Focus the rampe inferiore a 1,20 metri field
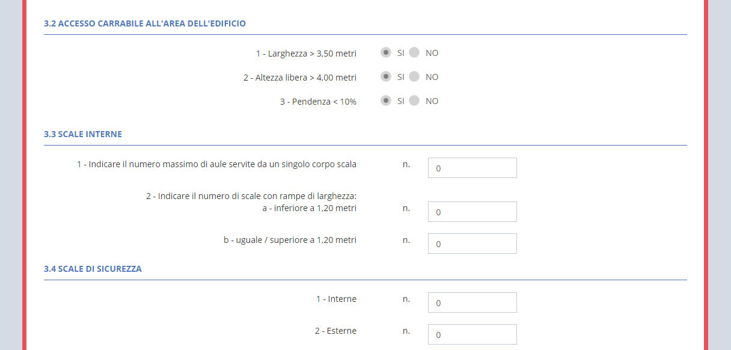Image resolution: width=731 pixels, height=350 pixels. click(472, 212)
